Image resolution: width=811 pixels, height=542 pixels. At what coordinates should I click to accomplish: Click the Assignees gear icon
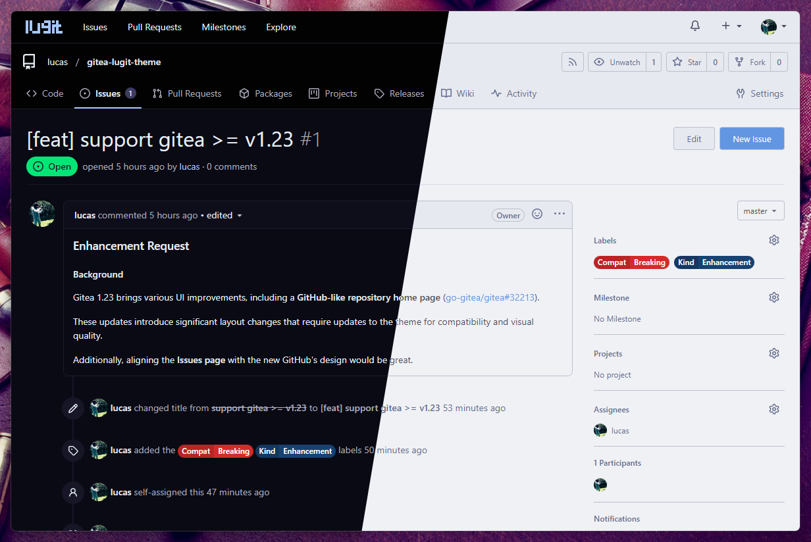[774, 410]
